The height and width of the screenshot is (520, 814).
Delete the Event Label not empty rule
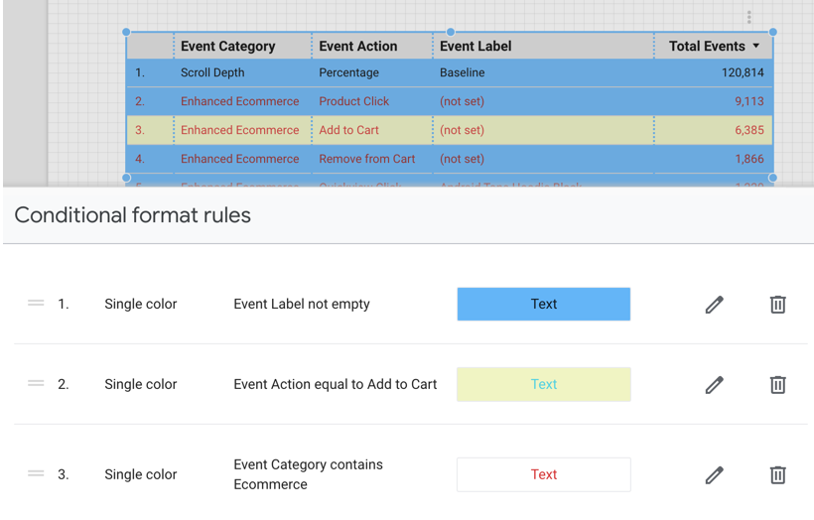tap(777, 305)
